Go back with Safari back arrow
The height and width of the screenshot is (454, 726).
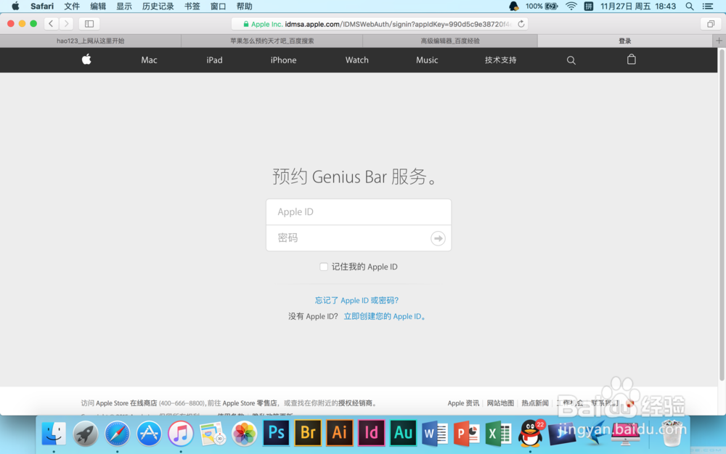[51, 24]
